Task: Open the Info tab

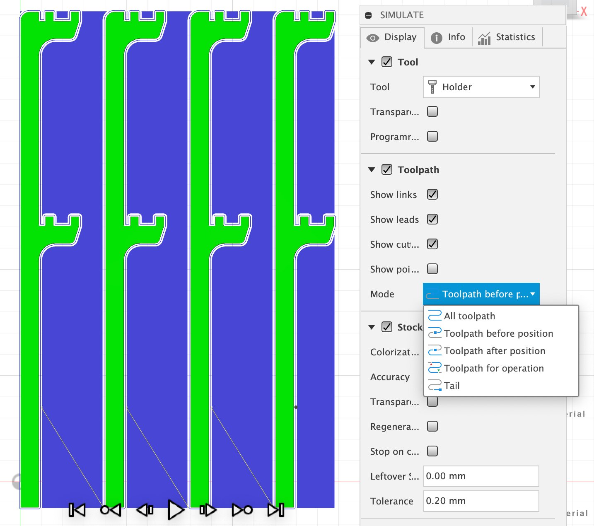Action: 448,37
